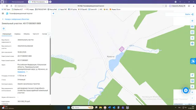The width and height of the screenshot is (196, 110).
Task: Zoom out the map with minus button
Action: pyautogui.click(x=192, y=98)
